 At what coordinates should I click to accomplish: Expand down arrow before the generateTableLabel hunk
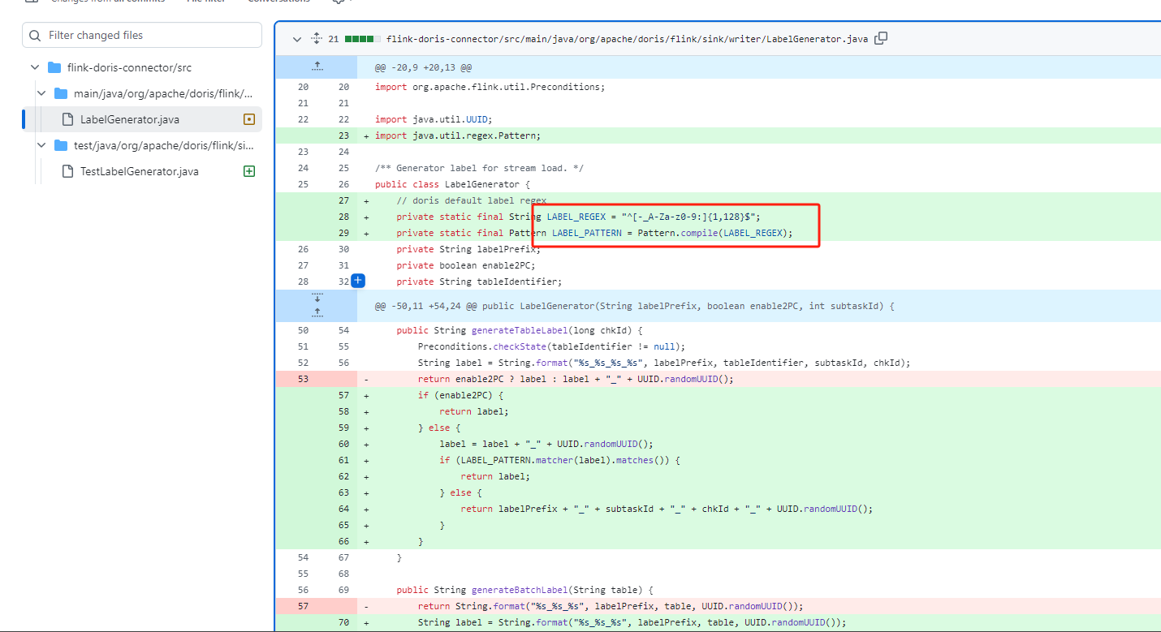point(317,299)
